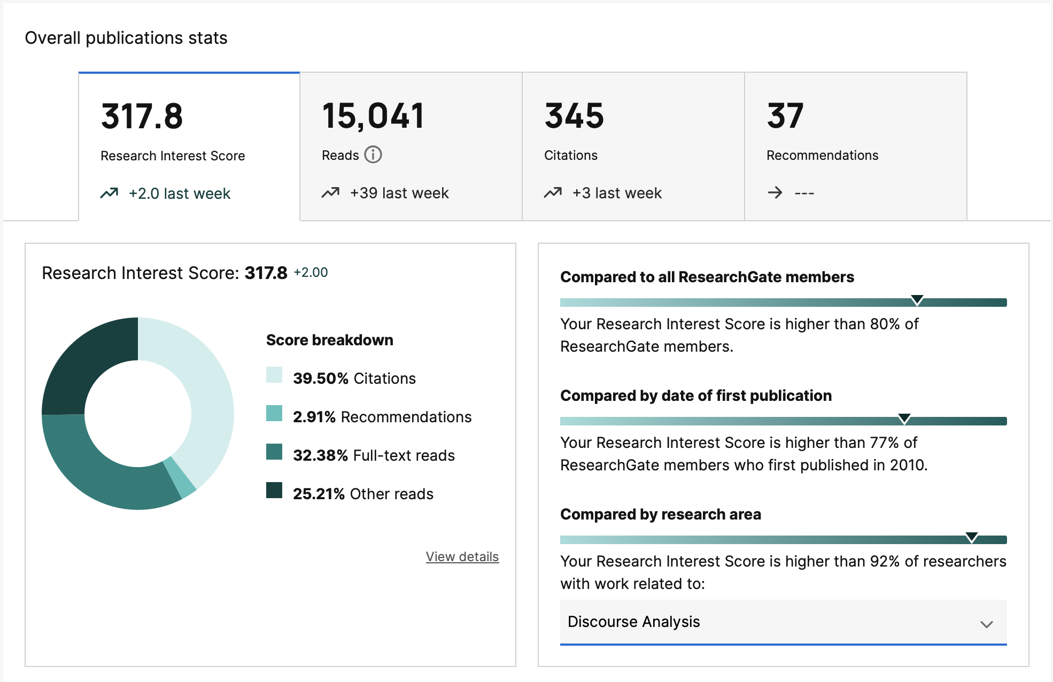The height and width of the screenshot is (682, 1053).
Task: Click the '2.91% Recommendations' legend text
Action: click(x=382, y=417)
